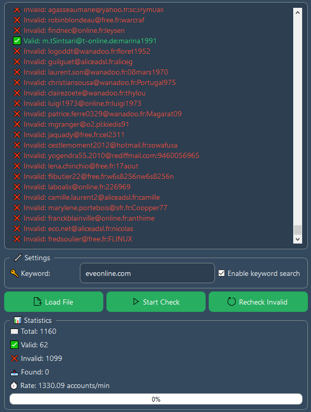Click the file icon in Load File

38,301
